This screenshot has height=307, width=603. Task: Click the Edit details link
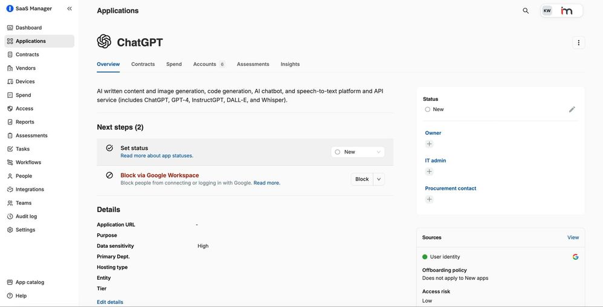(x=110, y=302)
